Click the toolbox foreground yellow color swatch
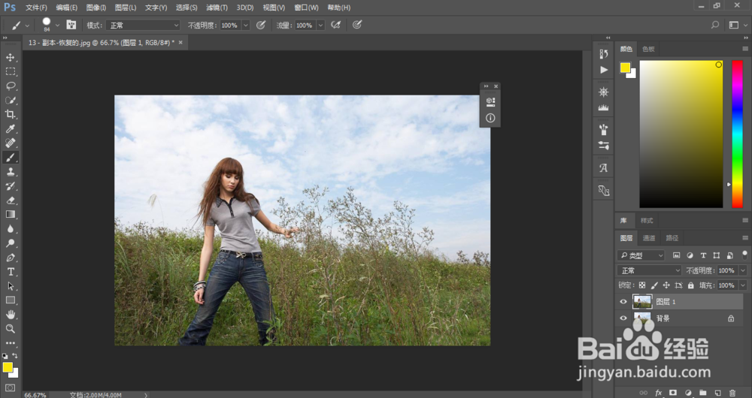Image resolution: width=752 pixels, height=398 pixels. pos(8,367)
